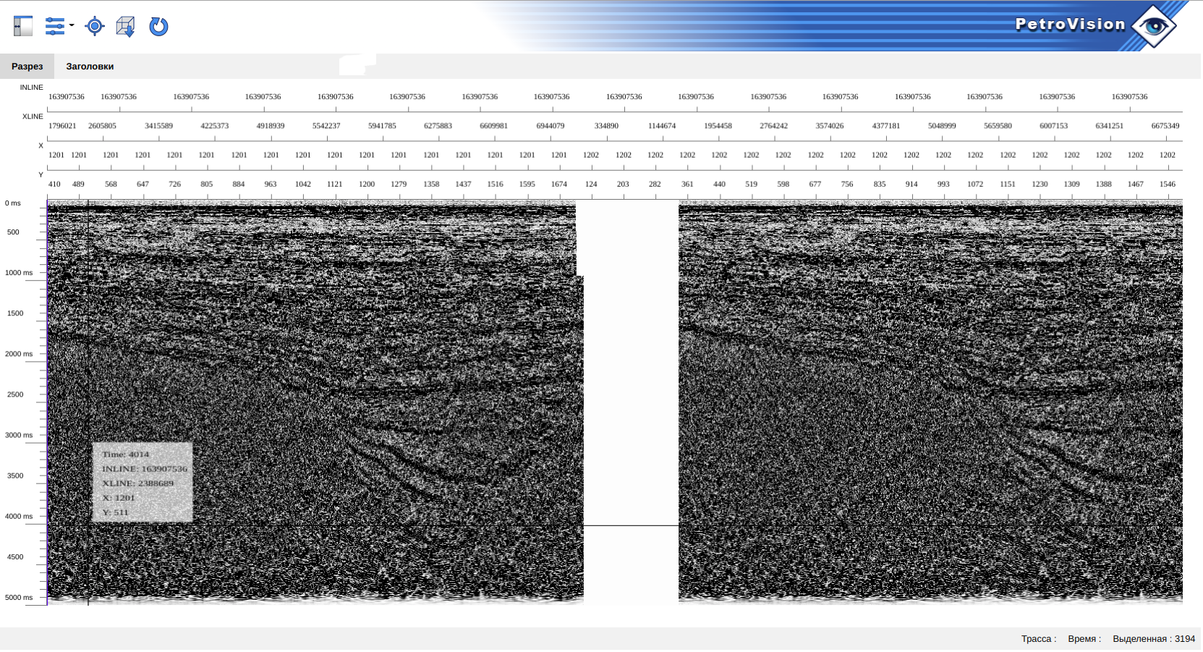Open the Заголовки tab
The width and height of the screenshot is (1203, 652).
(90, 67)
